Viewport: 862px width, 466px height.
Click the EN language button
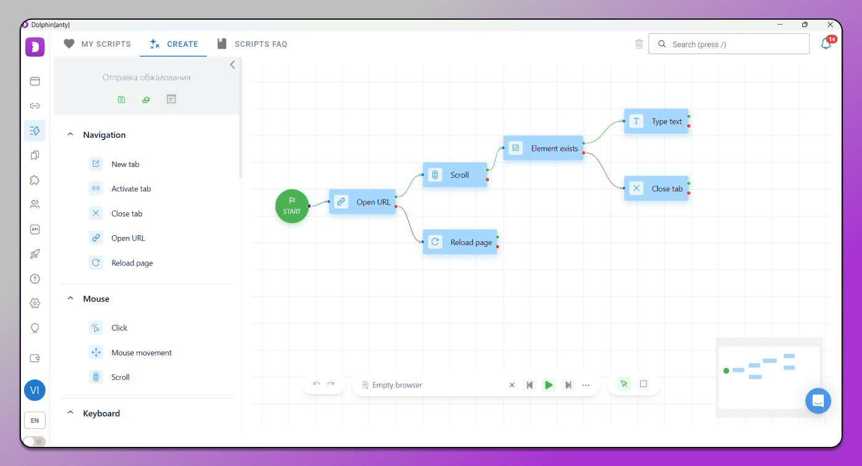pyautogui.click(x=34, y=420)
